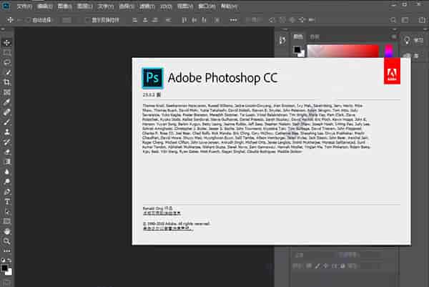Screen dimensions: 429x287
Task: Click the legal notices link in splash
Action: coord(165,228)
